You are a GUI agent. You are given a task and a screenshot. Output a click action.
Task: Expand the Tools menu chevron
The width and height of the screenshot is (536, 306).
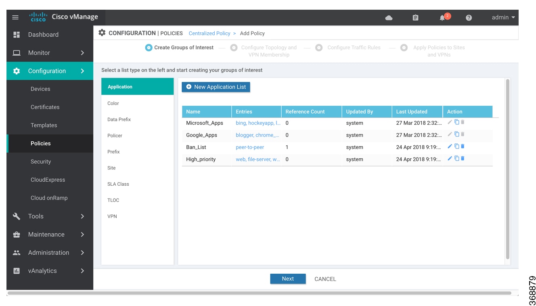pyautogui.click(x=82, y=216)
